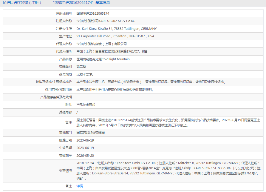This screenshot has height=192, width=266.
Task: Select the remark text 原注册证编号
Action: 86,120
